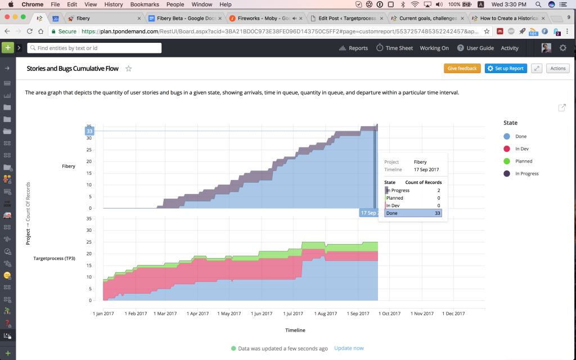Click the arrow icon at top of left sidebar

tap(7, 68)
